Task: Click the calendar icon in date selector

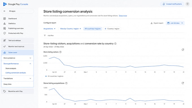Action: (168, 23)
